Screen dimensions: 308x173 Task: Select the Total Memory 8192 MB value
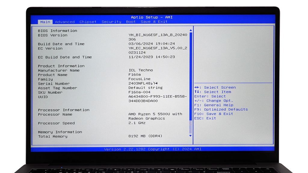(145, 136)
